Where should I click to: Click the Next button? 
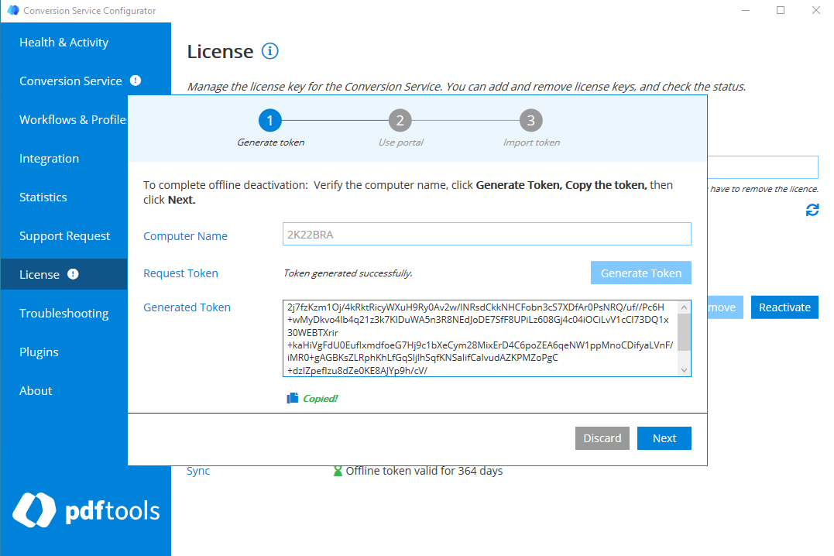664,438
